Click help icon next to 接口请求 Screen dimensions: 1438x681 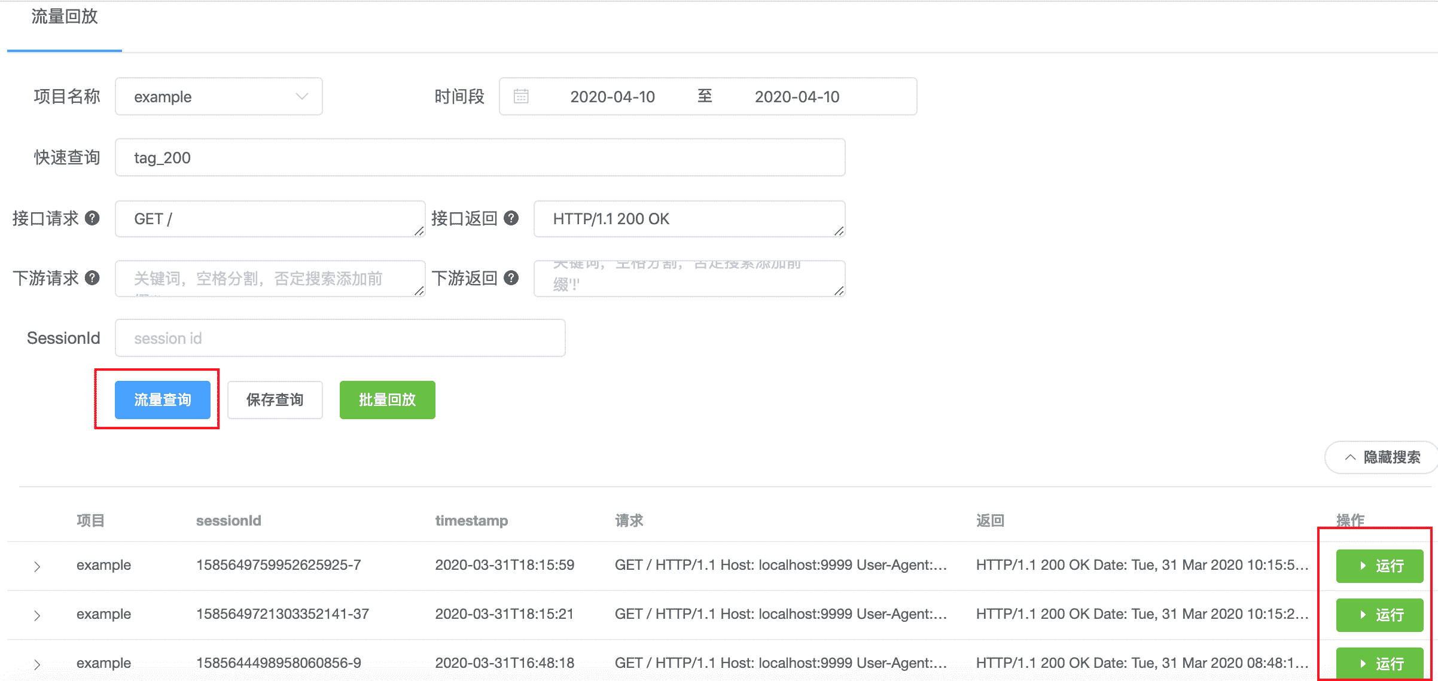(92, 218)
